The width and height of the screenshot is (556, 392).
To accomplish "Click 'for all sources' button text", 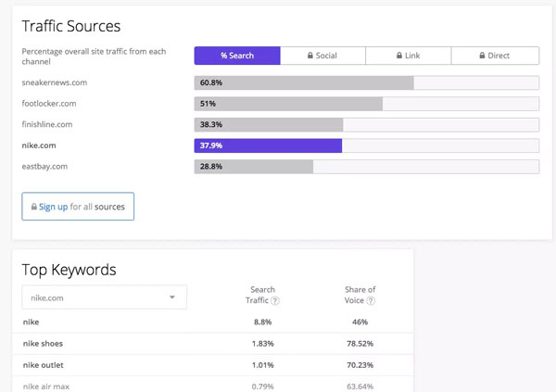I will tap(97, 207).
